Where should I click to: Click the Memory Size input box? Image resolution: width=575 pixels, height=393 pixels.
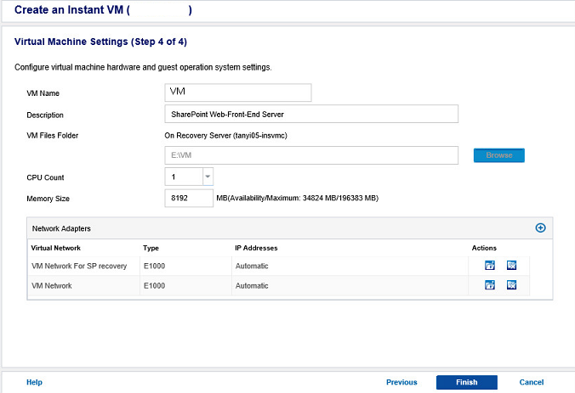(x=188, y=198)
